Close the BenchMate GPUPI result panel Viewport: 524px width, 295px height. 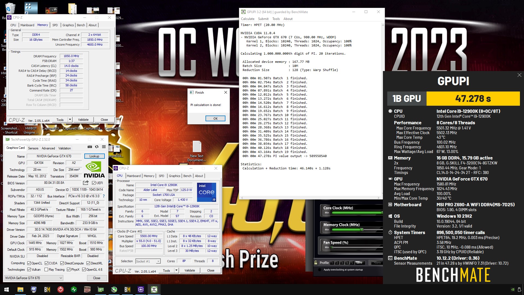(x=519, y=75)
